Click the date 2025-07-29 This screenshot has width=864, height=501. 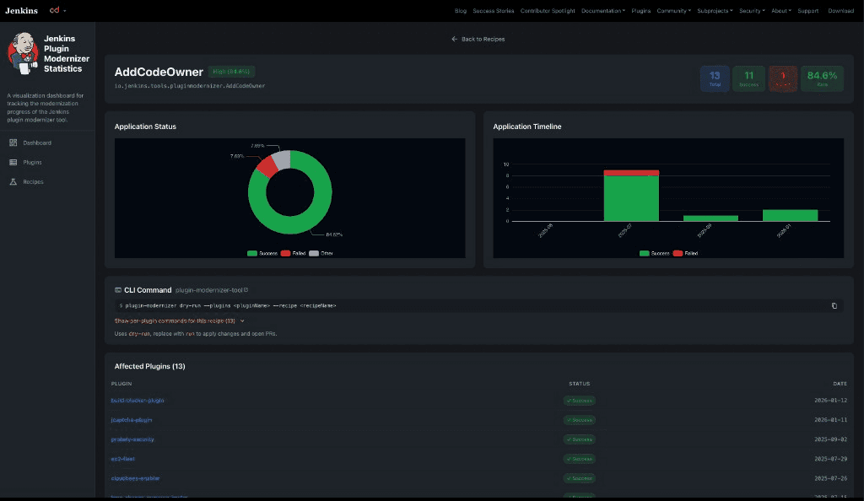[830, 459]
